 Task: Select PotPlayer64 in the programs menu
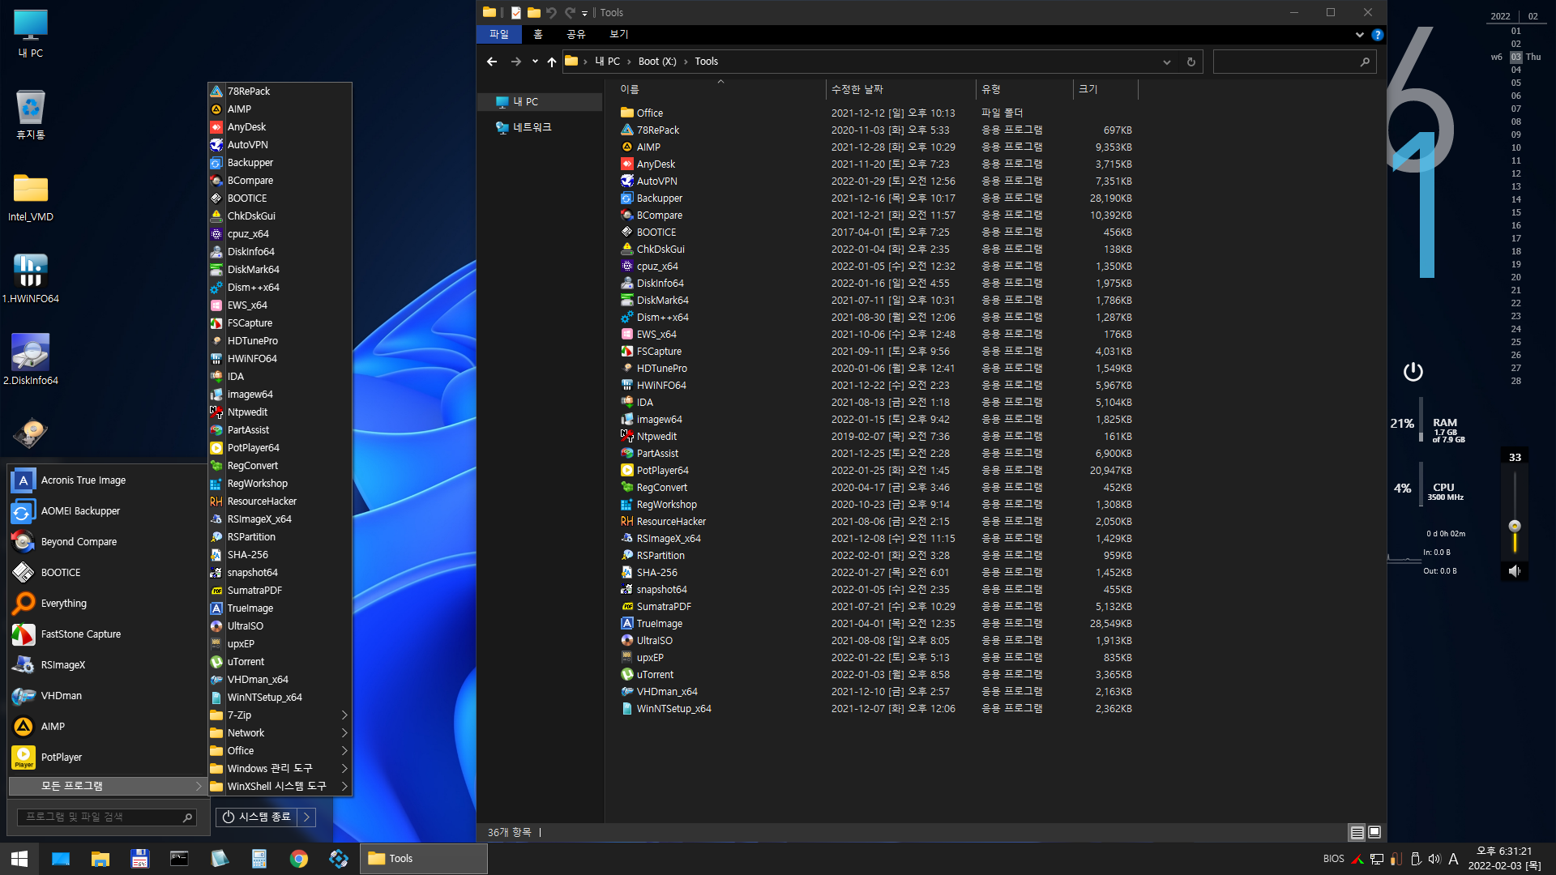(280, 448)
